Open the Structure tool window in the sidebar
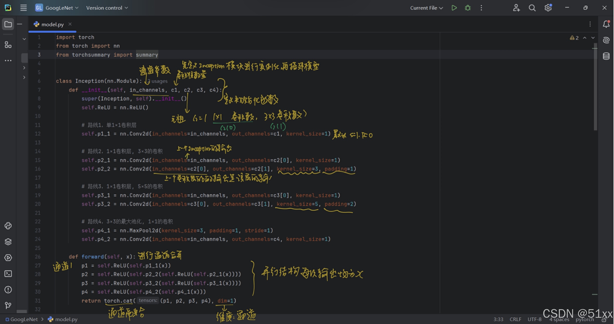This screenshot has height=324, width=614. 8,45
